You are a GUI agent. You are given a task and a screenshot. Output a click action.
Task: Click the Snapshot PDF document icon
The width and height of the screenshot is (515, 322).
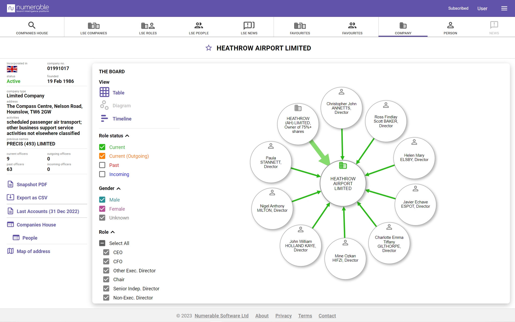coord(10,184)
